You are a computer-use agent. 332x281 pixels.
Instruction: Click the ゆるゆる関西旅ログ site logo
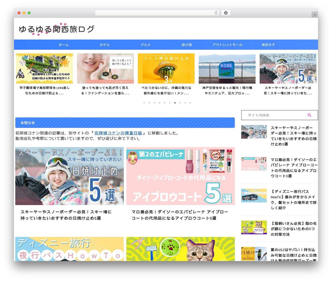56,29
